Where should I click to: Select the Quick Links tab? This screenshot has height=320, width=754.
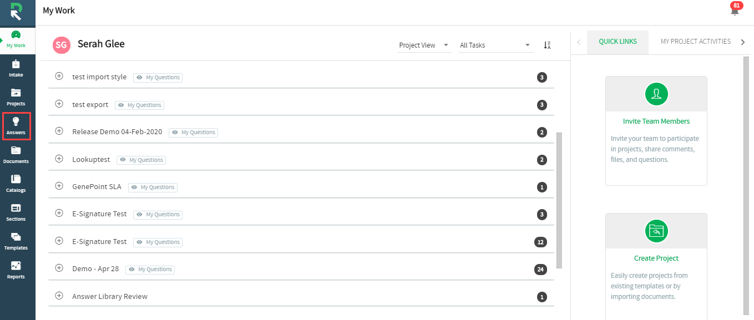[618, 42]
